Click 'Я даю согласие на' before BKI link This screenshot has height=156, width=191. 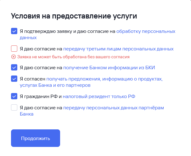point(41,67)
